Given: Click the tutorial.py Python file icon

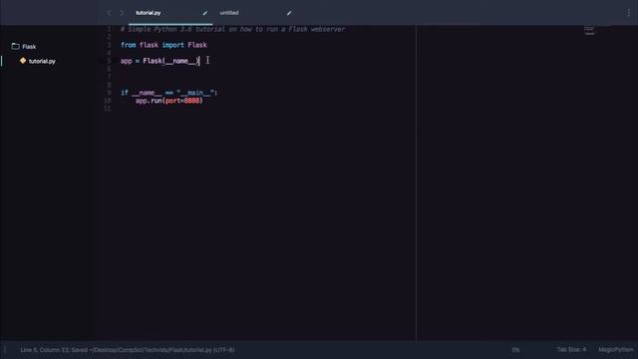Looking at the screenshot, I should click(23, 61).
